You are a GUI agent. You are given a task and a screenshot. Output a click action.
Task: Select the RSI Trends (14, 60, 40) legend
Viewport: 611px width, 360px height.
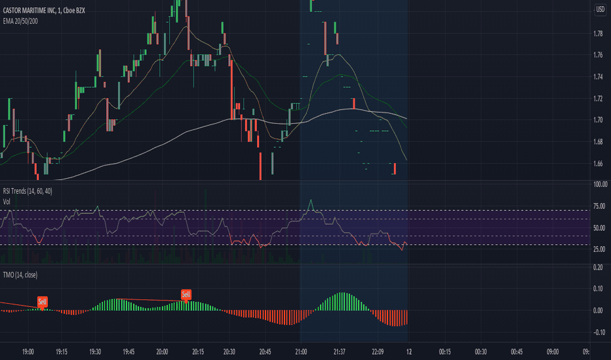coord(28,190)
